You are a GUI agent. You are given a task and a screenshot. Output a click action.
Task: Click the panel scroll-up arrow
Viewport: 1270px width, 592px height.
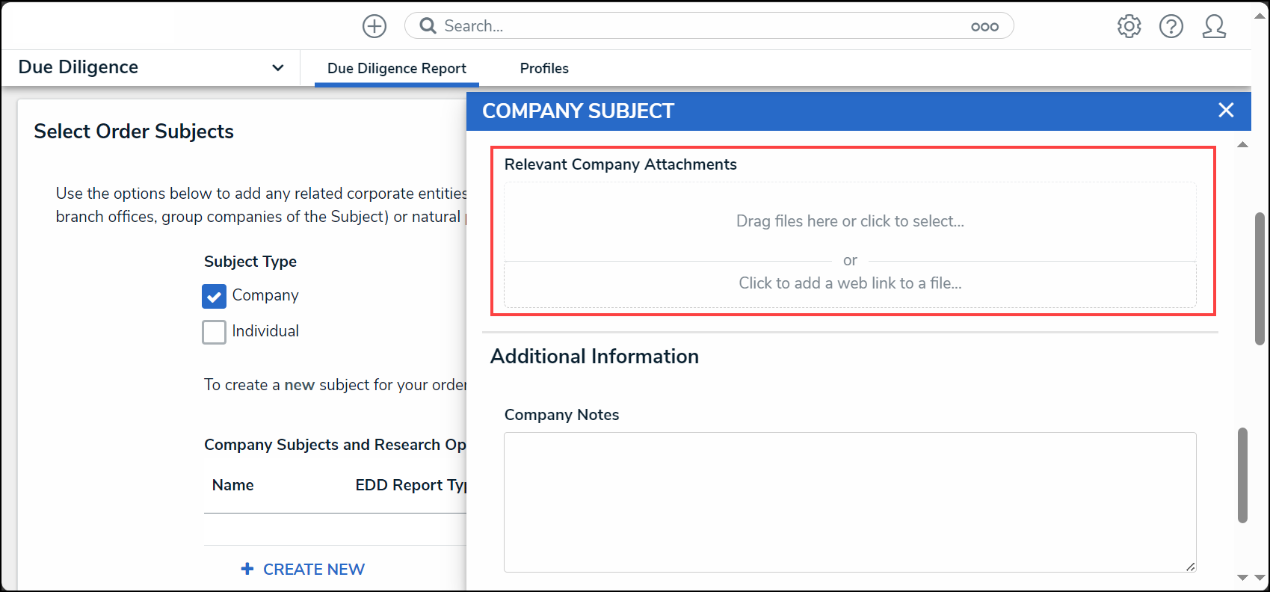pyautogui.click(x=1242, y=144)
